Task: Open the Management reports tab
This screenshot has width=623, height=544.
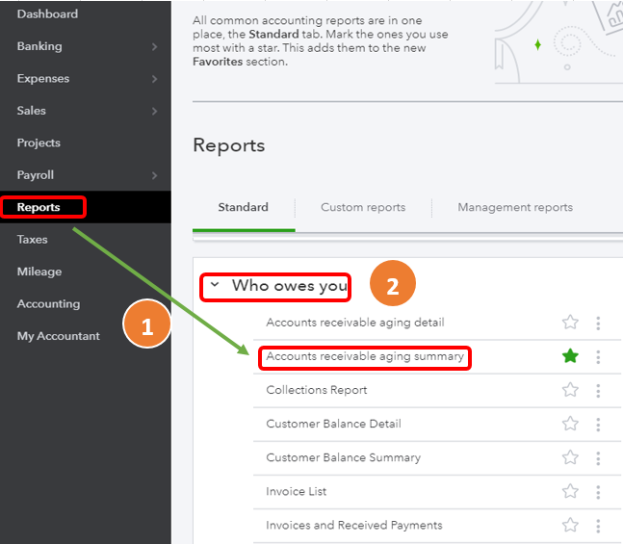Action: coord(515,207)
